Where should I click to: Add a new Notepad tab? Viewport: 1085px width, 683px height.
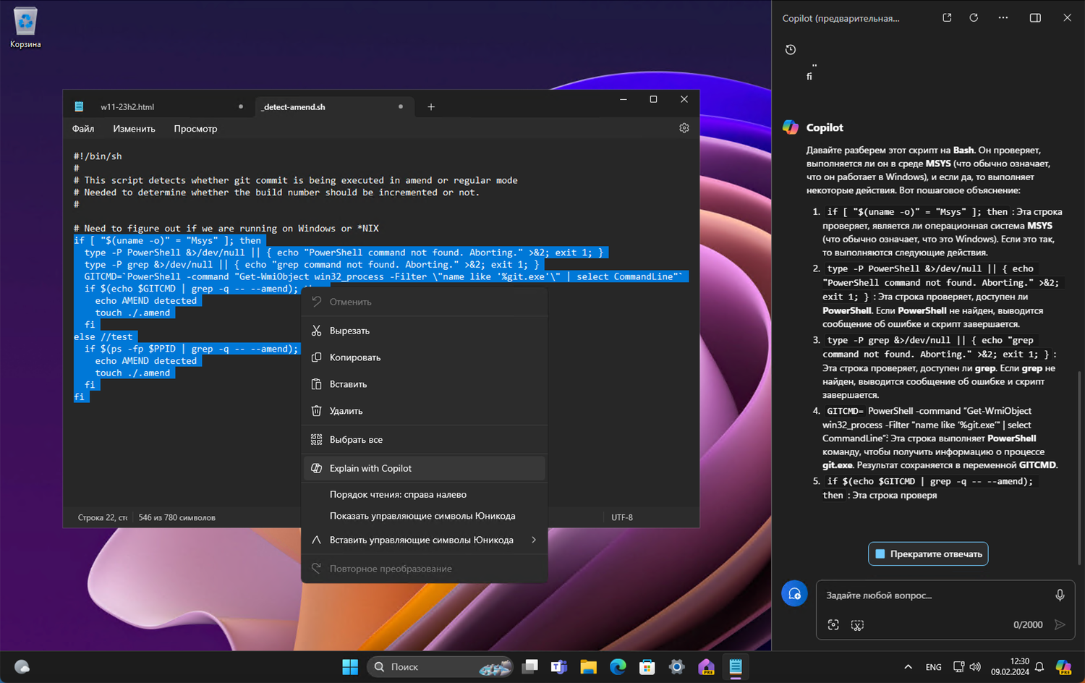pyautogui.click(x=431, y=107)
